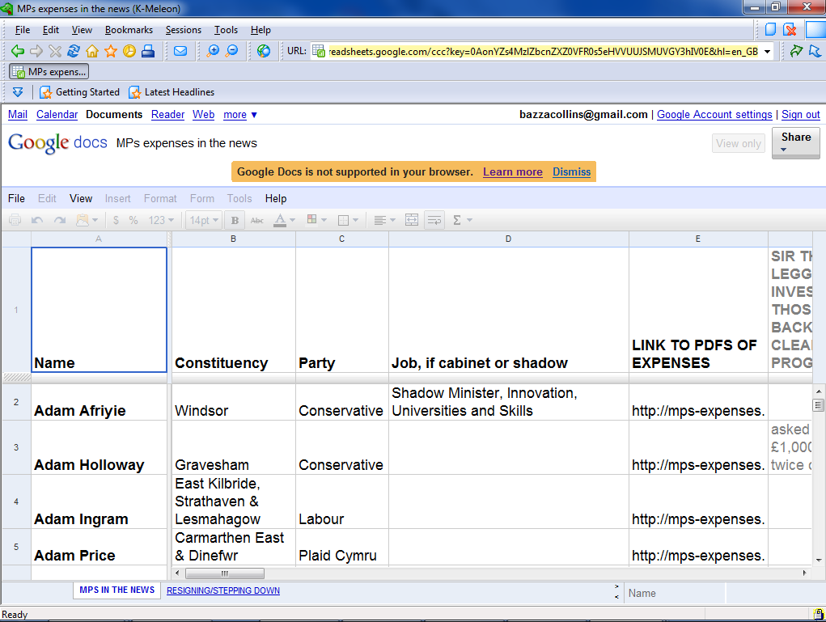Toggle the popup blocker icon
Screen dimensions: 826x622
point(790,30)
